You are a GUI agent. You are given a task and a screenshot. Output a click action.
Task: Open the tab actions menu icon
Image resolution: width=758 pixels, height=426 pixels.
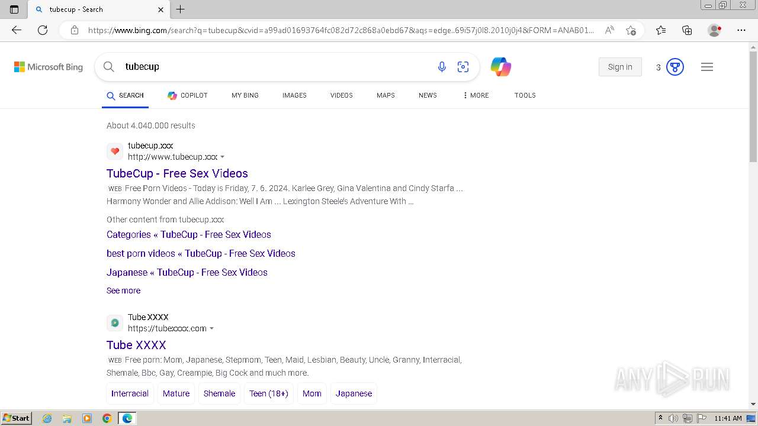[14, 9]
